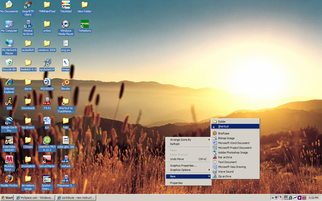Create new Wave Sound
Screen dimensions: 322x201
(x=235, y=172)
